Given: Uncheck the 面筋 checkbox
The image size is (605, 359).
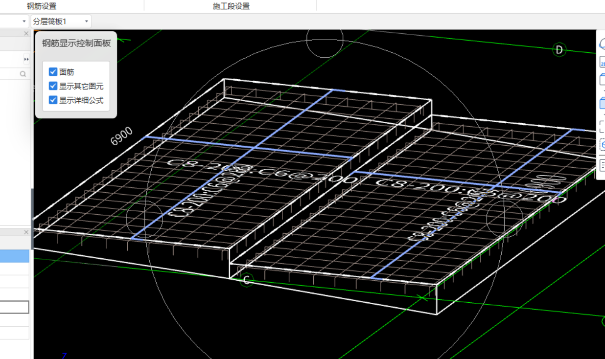Looking at the screenshot, I should [53, 72].
